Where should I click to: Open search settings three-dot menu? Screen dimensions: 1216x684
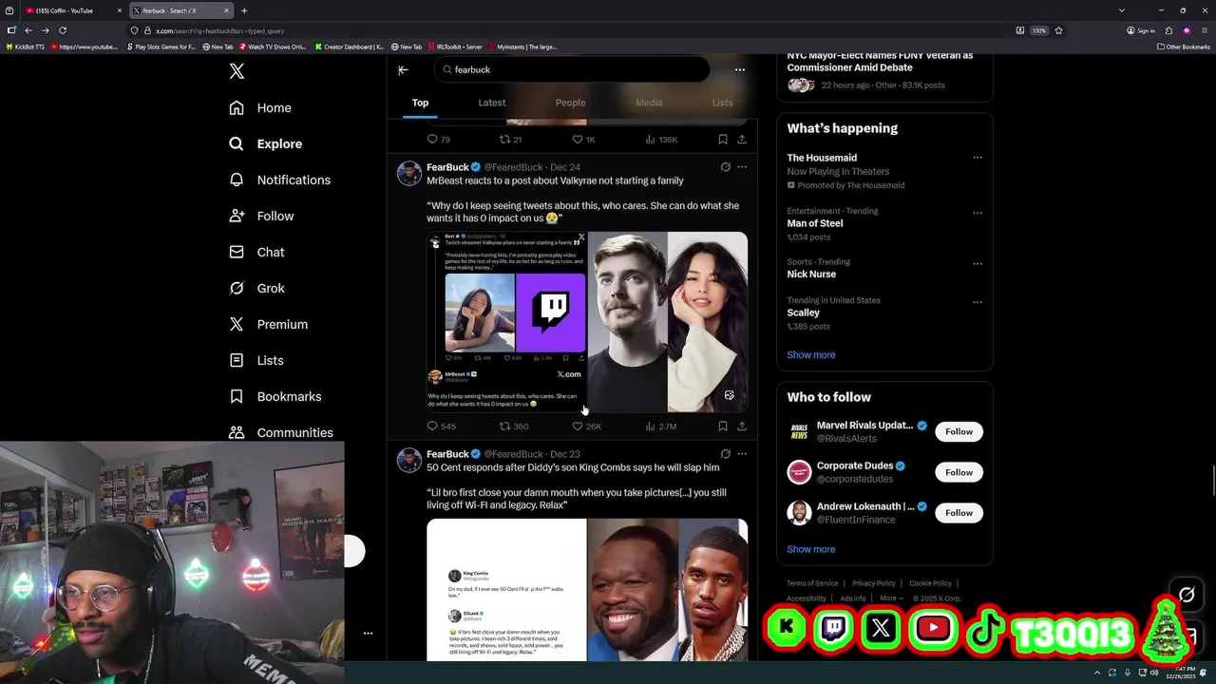(x=740, y=69)
